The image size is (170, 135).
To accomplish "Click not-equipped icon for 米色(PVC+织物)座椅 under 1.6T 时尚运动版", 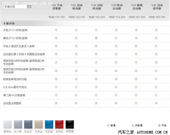I will click(116, 30).
